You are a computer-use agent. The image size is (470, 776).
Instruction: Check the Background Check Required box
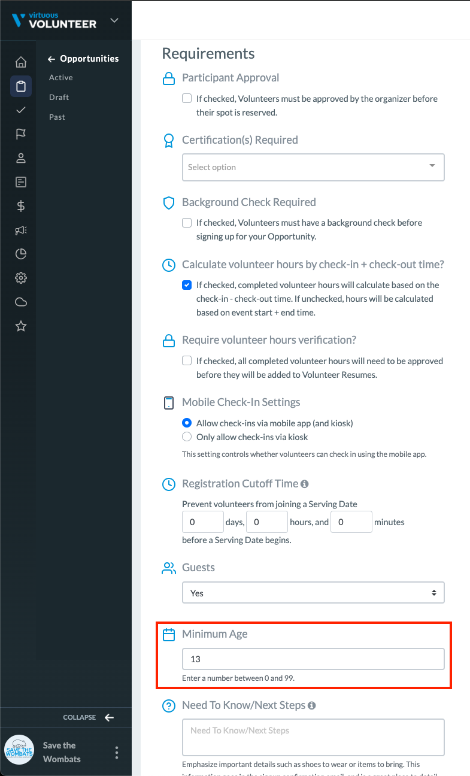187,223
